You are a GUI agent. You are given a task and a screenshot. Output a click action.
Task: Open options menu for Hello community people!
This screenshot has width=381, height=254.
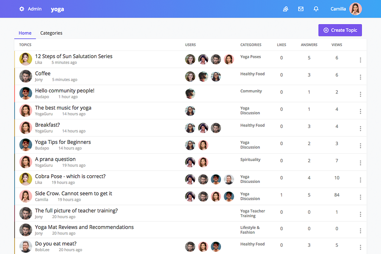pos(360,94)
